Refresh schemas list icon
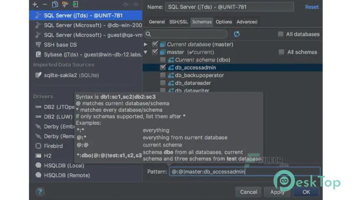351x200 pixels. point(237,34)
